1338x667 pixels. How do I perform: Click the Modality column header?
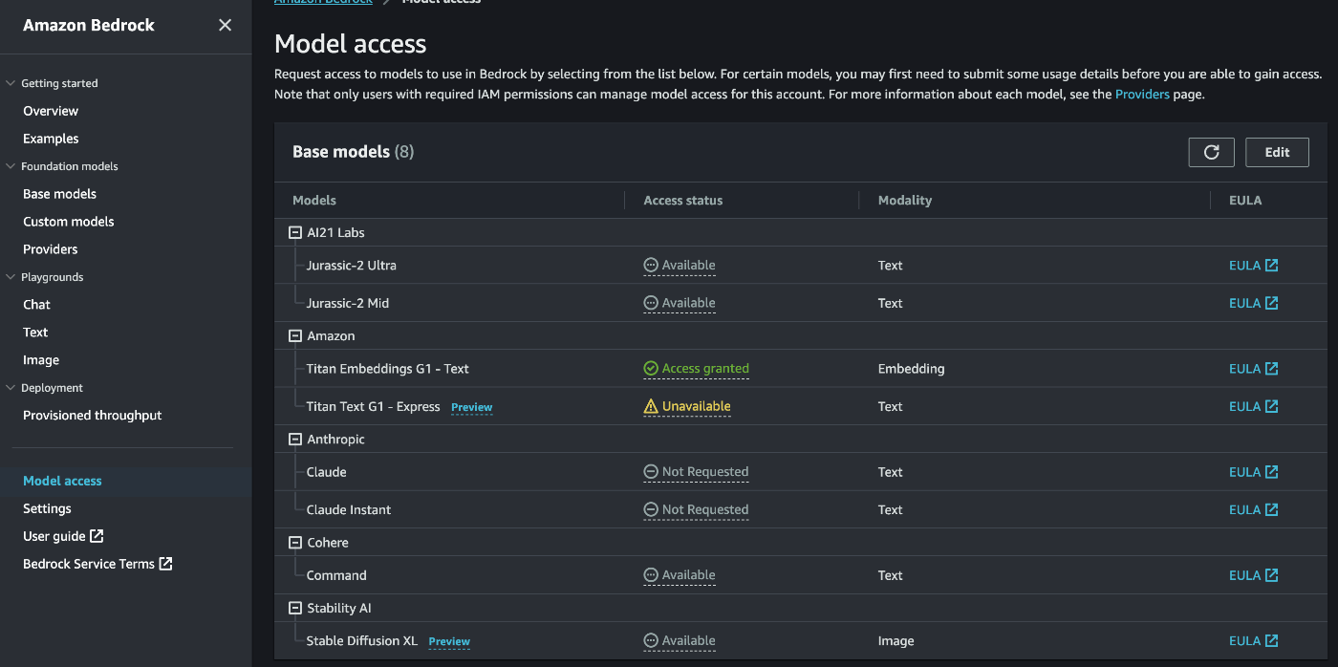(904, 201)
